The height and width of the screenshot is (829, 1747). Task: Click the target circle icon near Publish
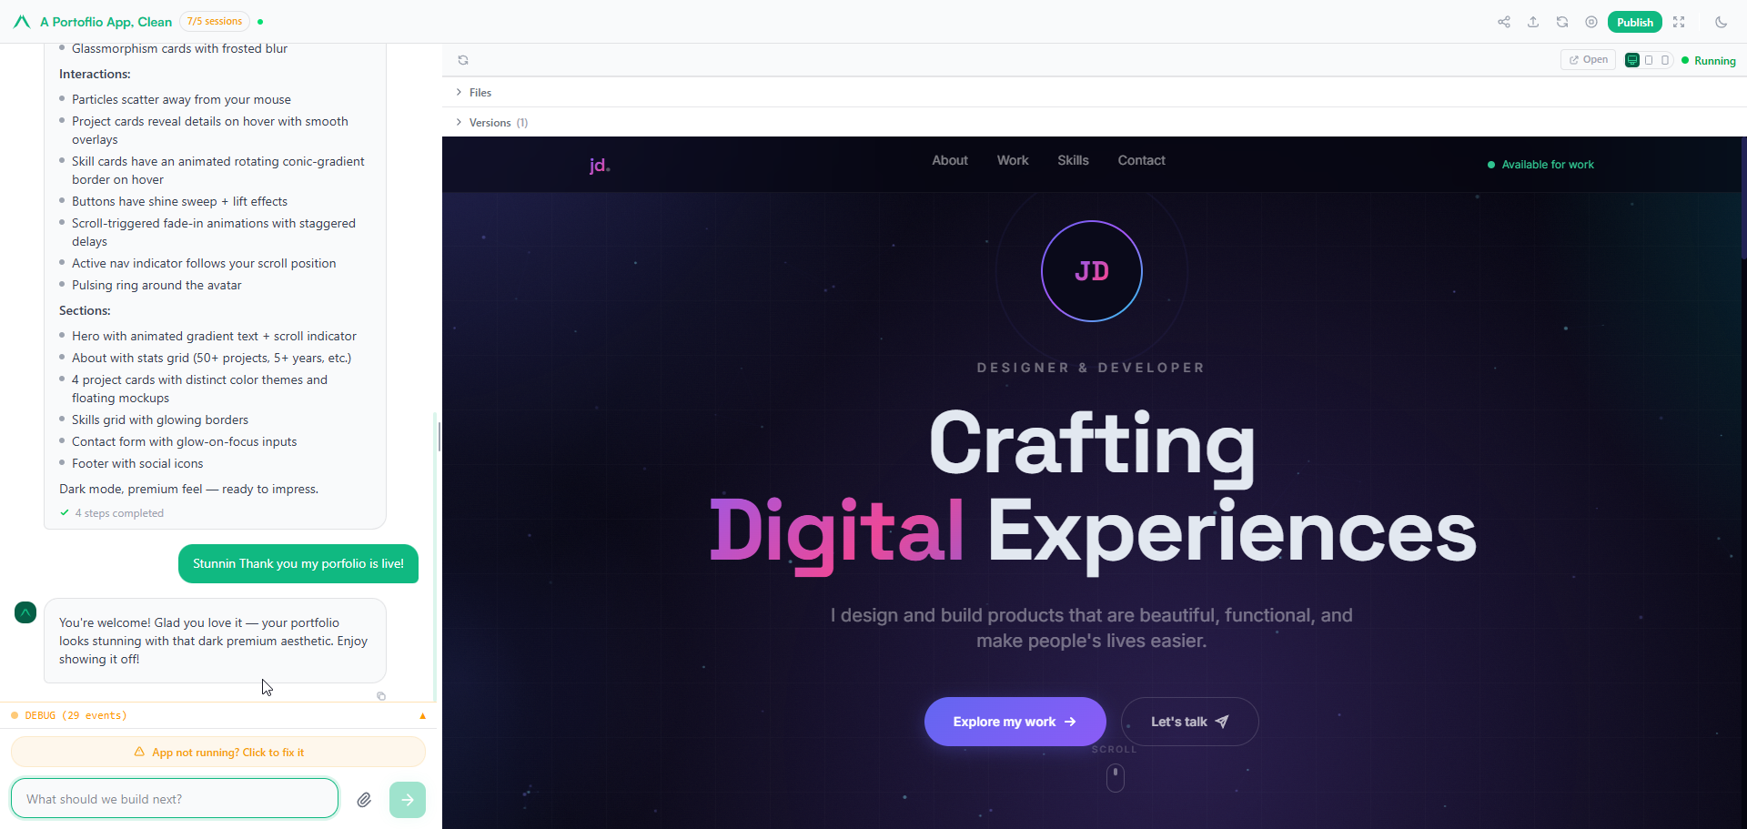(x=1591, y=22)
